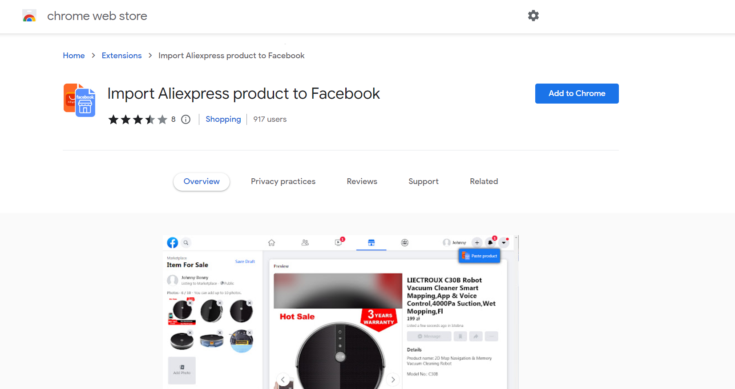Open the settings gear icon
Viewport: 735px width, 389px height.
point(533,16)
